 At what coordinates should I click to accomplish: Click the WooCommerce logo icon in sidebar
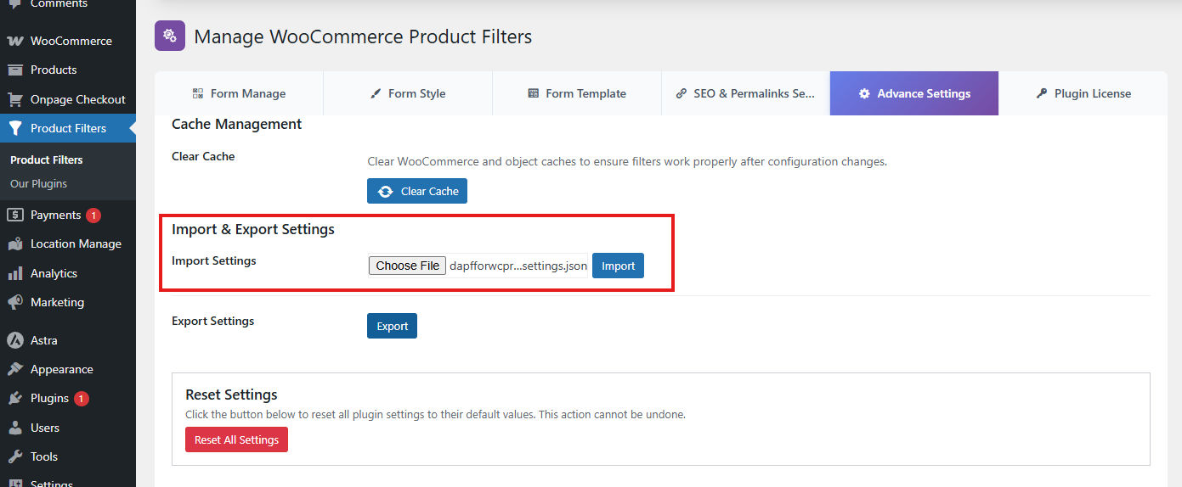tap(14, 41)
